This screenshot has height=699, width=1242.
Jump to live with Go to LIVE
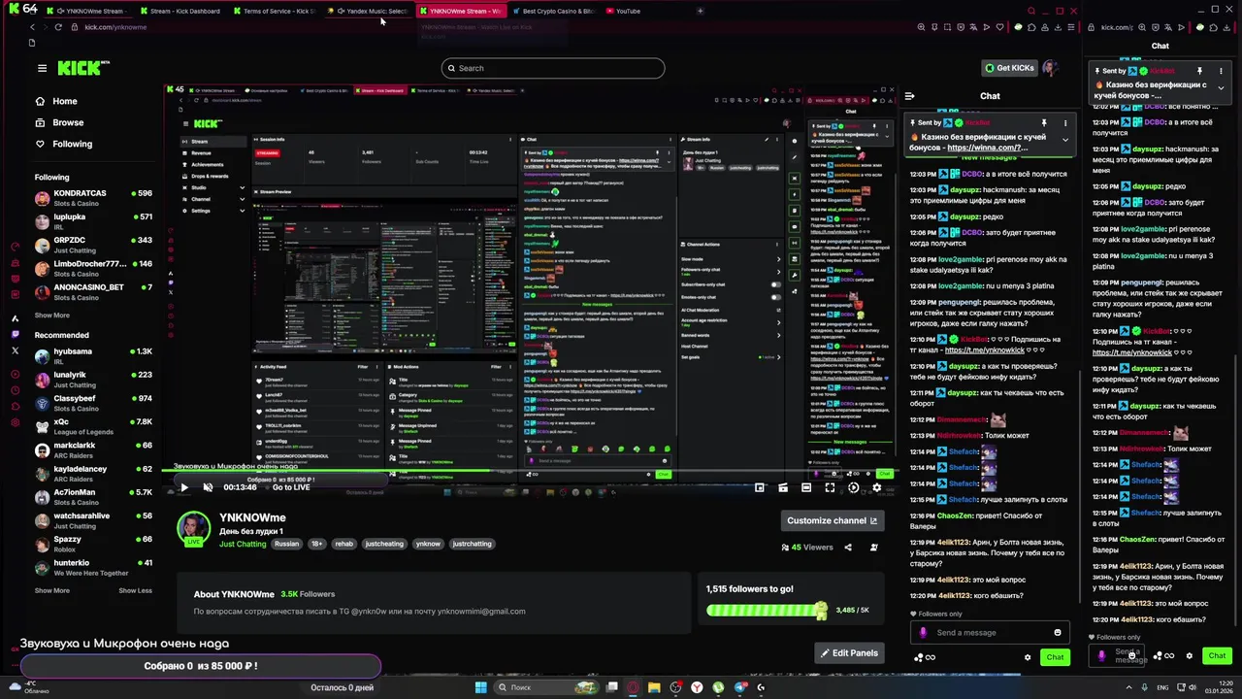click(291, 487)
